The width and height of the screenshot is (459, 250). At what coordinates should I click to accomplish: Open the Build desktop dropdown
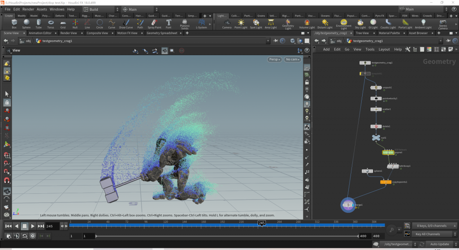[101, 9]
